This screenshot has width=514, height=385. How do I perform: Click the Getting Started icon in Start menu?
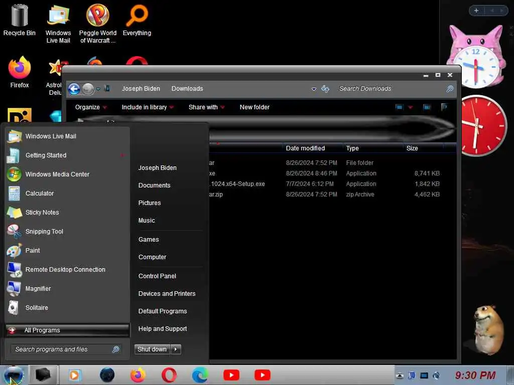point(14,155)
